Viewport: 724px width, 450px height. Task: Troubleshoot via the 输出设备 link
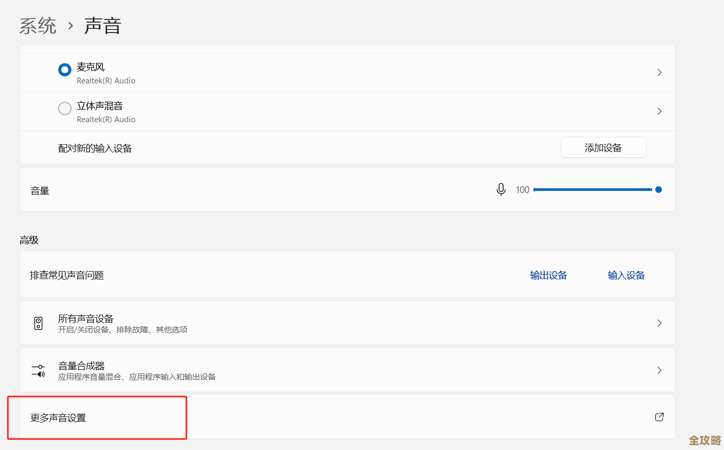click(549, 275)
